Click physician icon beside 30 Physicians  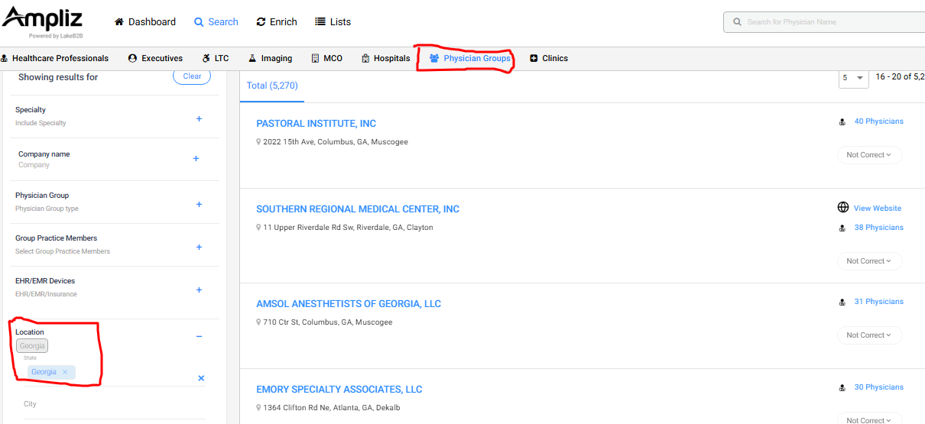[x=842, y=387]
